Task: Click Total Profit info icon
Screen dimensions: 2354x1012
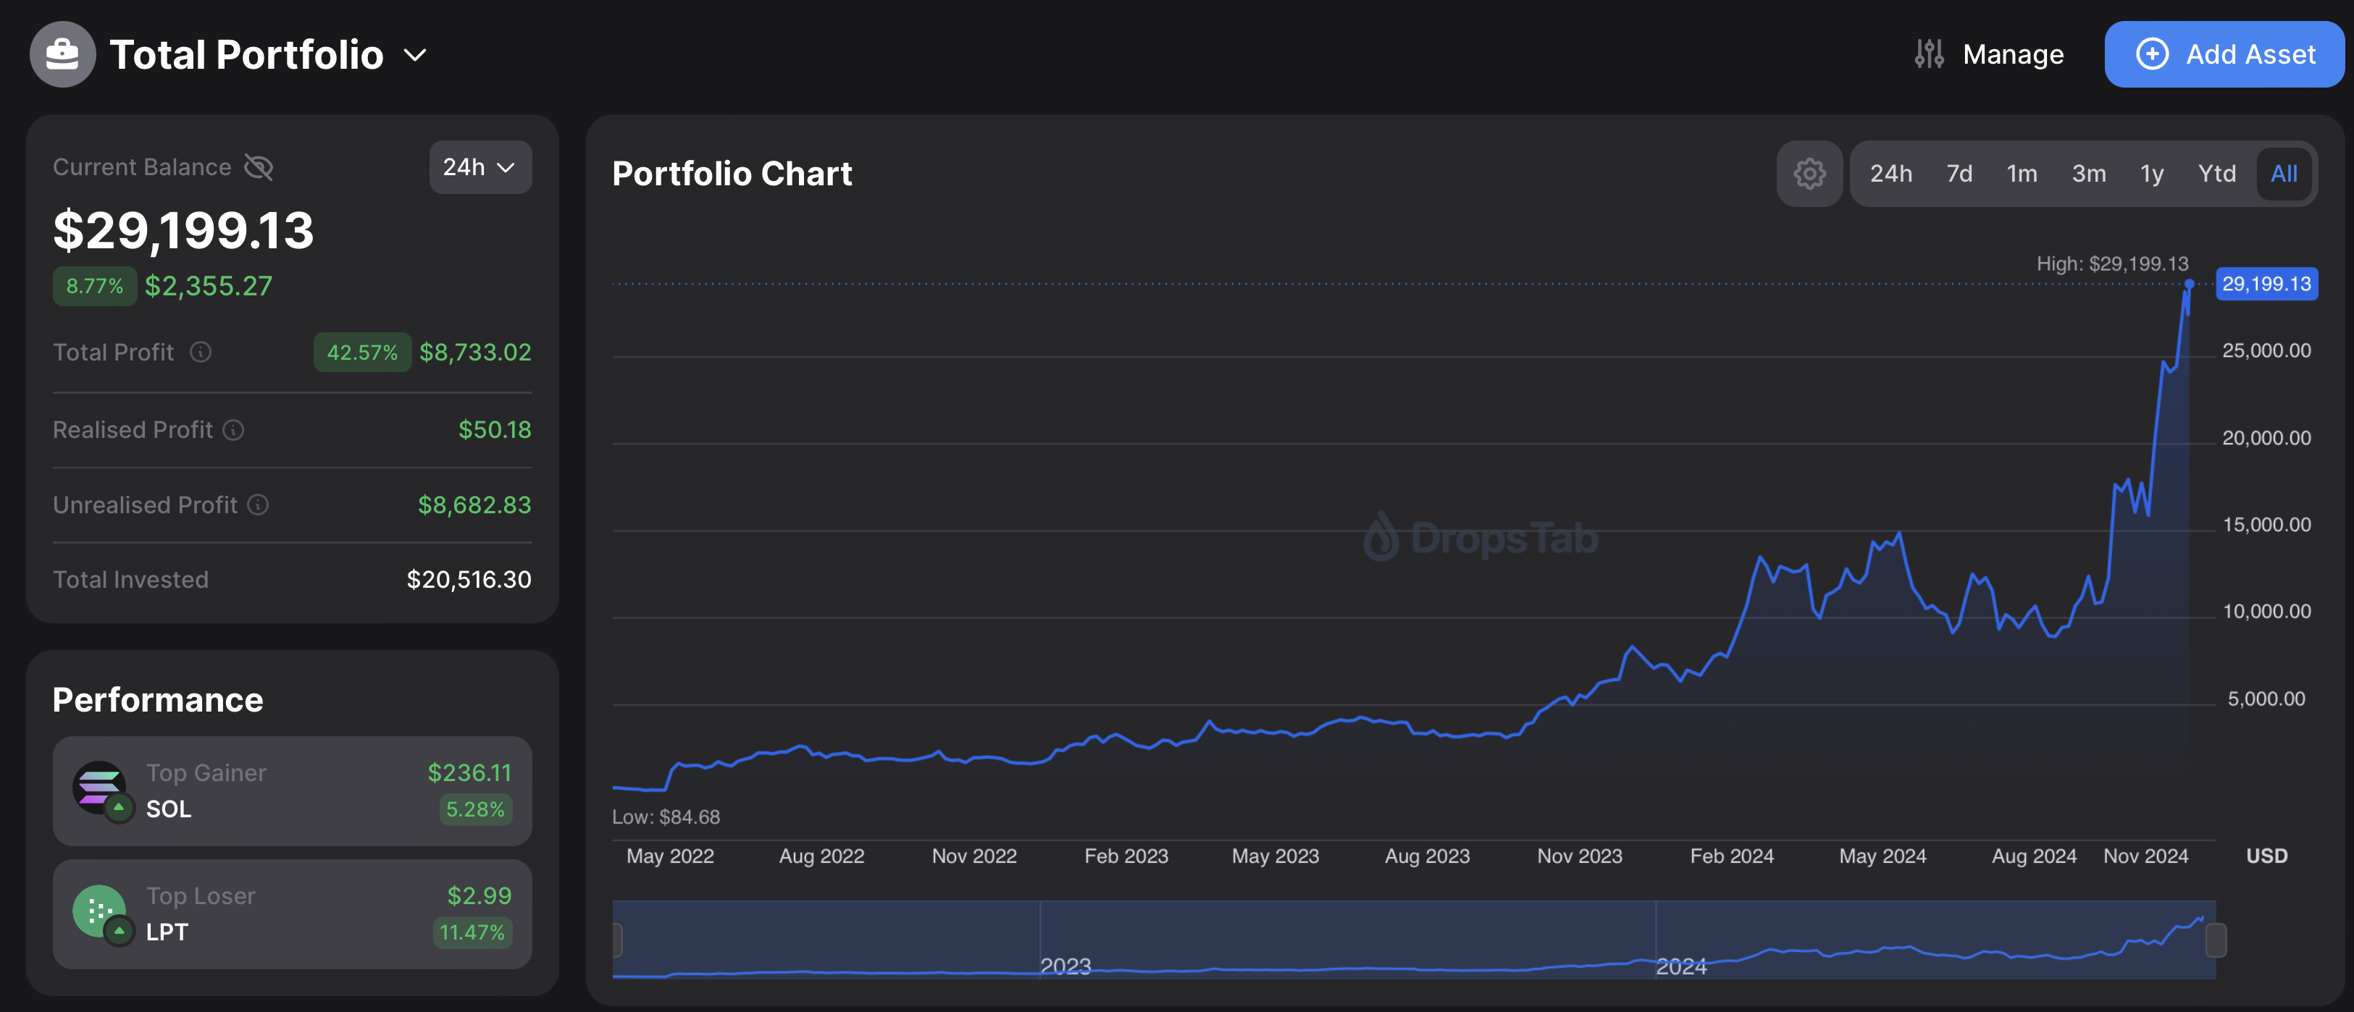Action: click(x=200, y=353)
